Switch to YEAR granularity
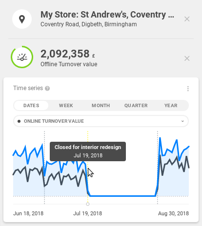 pos(171,106)
